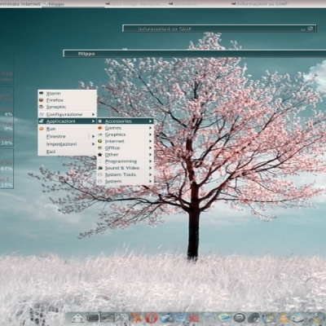
Task: Expand the Office submenu arrow
Action: pyautogui.click(x=150, y=148)
